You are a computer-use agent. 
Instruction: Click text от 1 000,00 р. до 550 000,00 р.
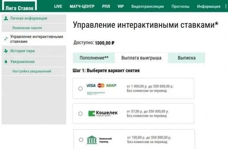point(150,86)
